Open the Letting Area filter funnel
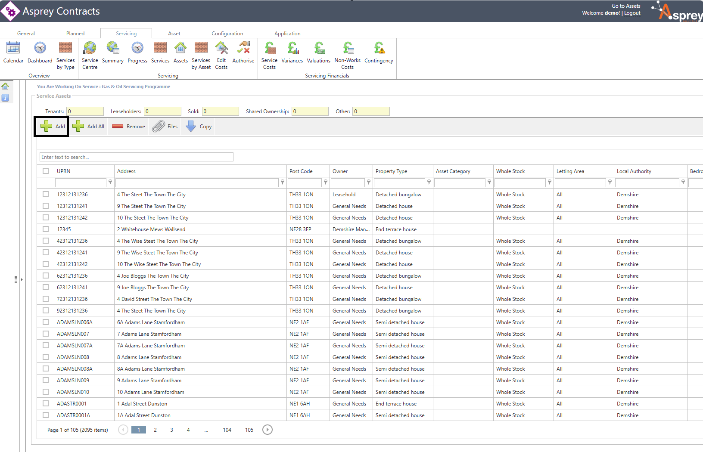 (x=610, y=183)
